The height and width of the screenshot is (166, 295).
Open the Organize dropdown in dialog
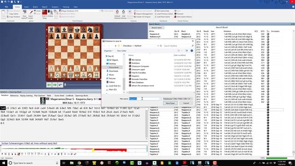click(x=108, y=51)
